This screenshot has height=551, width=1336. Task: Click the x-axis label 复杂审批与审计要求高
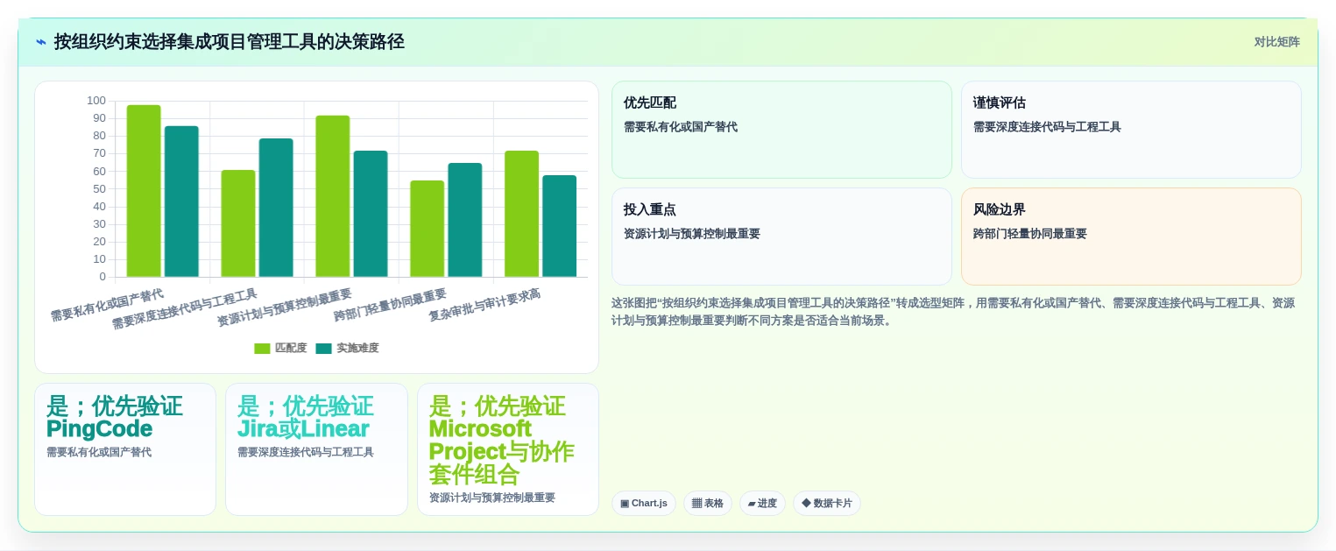(484, 305)
